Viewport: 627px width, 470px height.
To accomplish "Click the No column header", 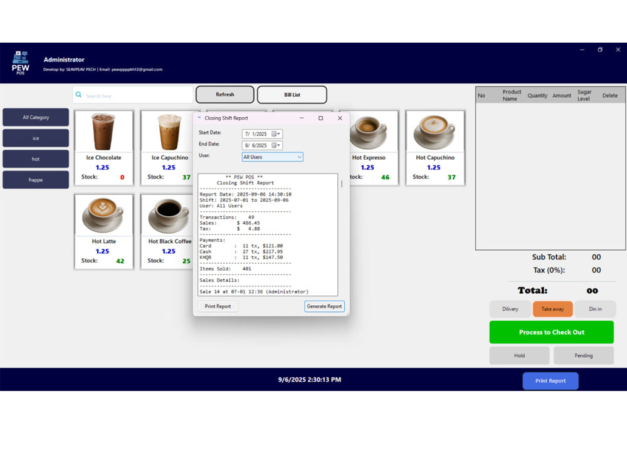I will click(x=481, y=95).
